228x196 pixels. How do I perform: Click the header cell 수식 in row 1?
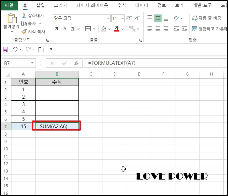click(57, 82)
